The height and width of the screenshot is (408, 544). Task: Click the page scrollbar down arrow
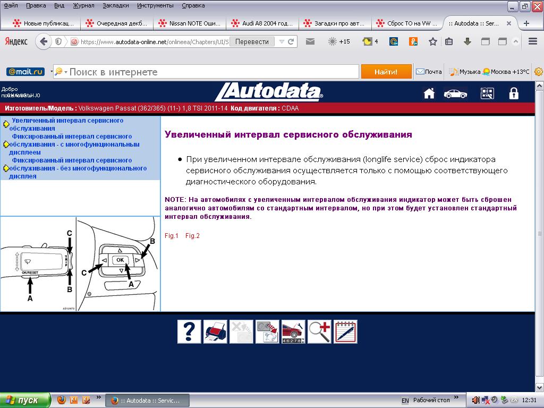click(540, 387)
